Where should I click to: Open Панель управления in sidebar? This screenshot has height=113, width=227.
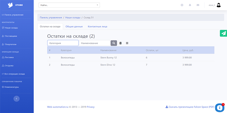[12, 15]
